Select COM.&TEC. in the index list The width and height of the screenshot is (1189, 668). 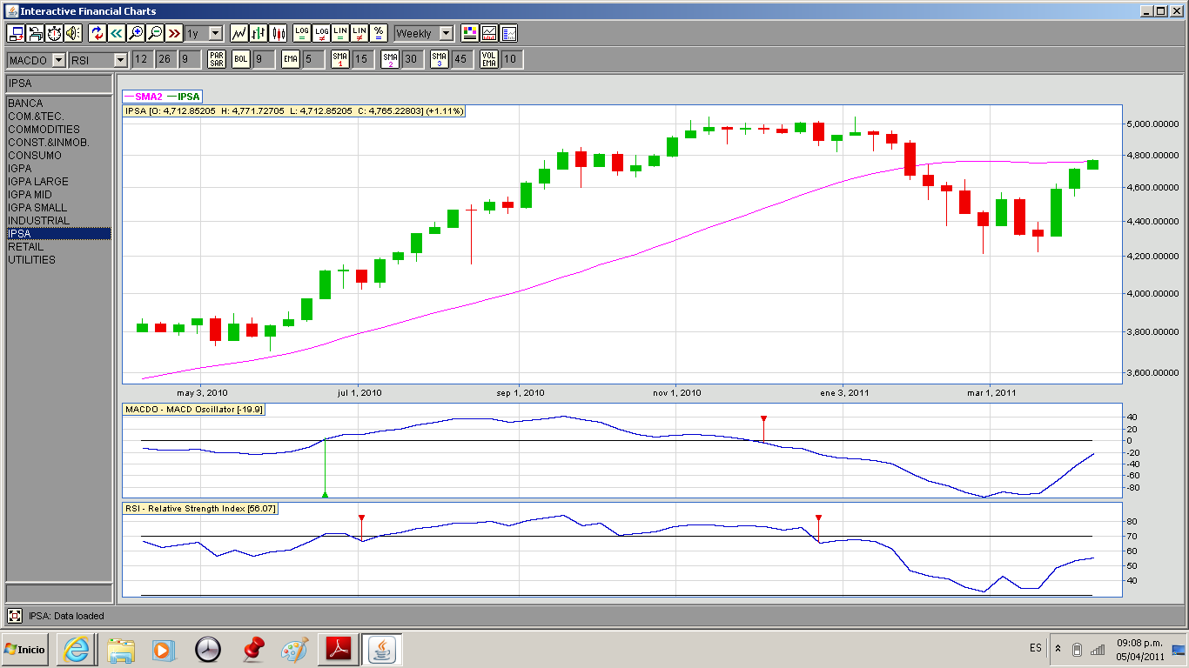click(x=58, y=117)
